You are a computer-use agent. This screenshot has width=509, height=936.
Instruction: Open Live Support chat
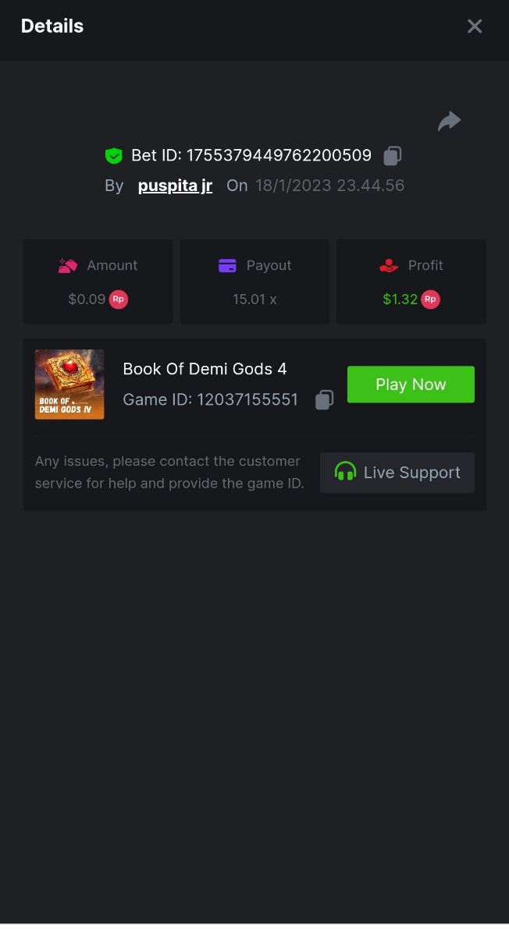click(x=397, y=473)
